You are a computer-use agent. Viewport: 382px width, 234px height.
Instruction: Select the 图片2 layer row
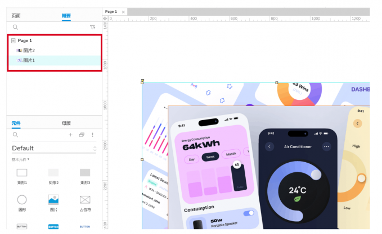coord(55,51)
